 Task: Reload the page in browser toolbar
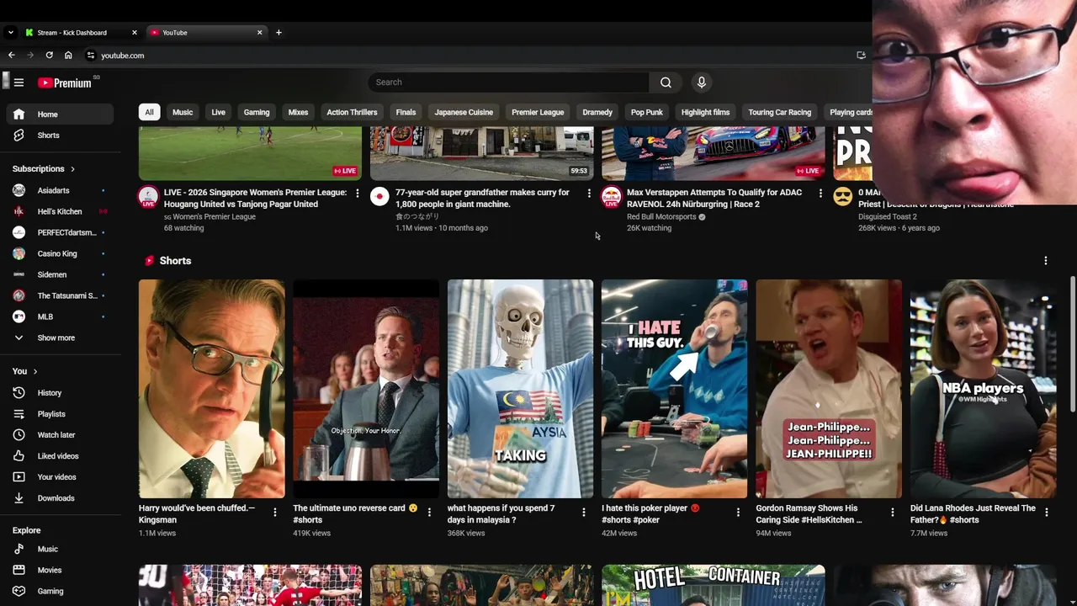click(49, 56)
